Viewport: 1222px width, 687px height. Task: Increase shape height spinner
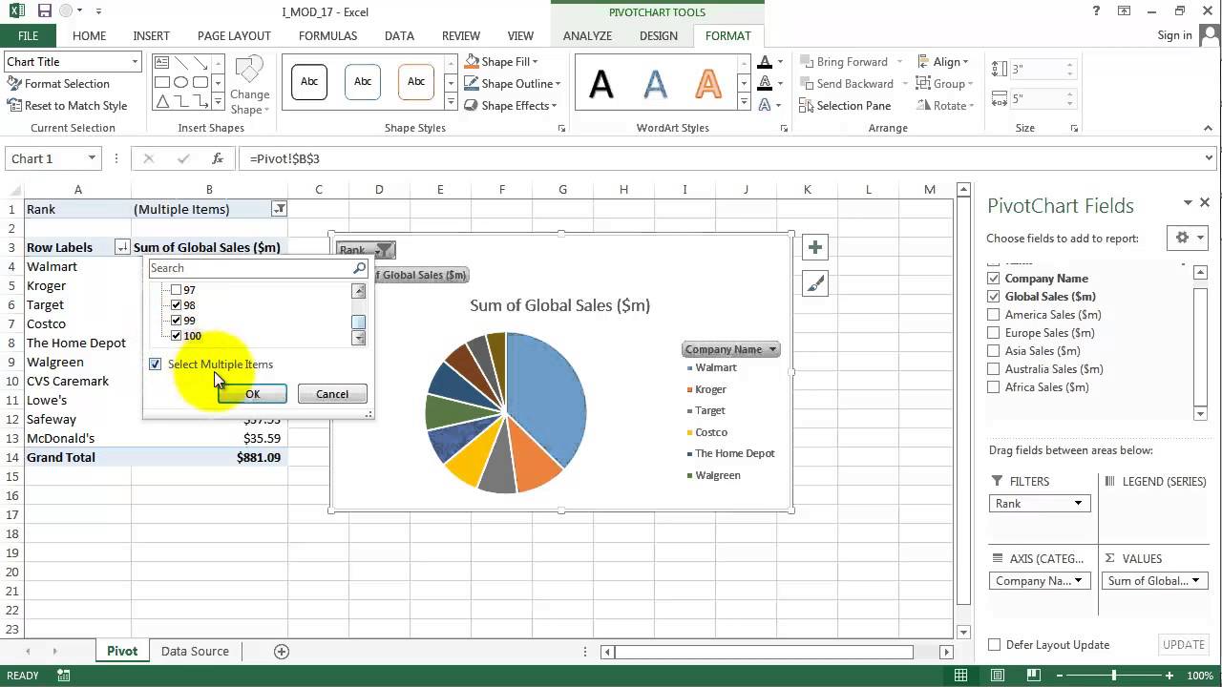[x=1069, y=65]
